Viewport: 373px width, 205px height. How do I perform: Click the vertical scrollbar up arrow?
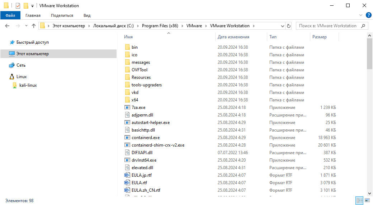coord(370,36)
